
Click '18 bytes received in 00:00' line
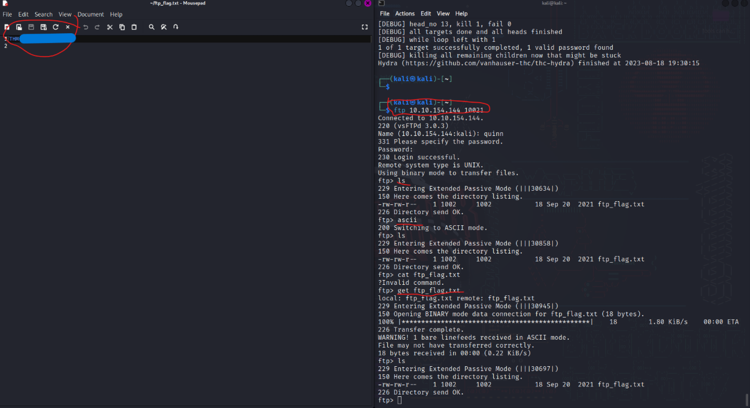[454, 353]
